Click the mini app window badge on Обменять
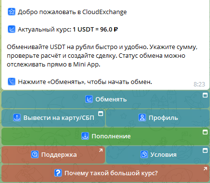The height and width of the screenshot is (183, 210). click(x=205, y=95)
